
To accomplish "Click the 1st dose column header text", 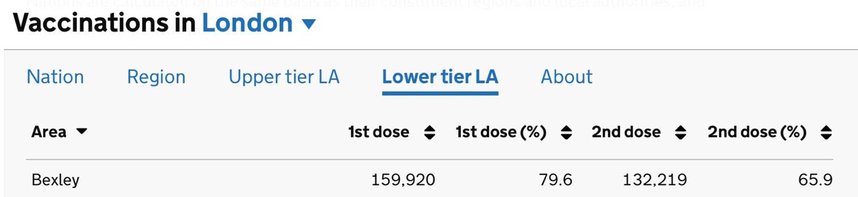I will click(378, 132).
